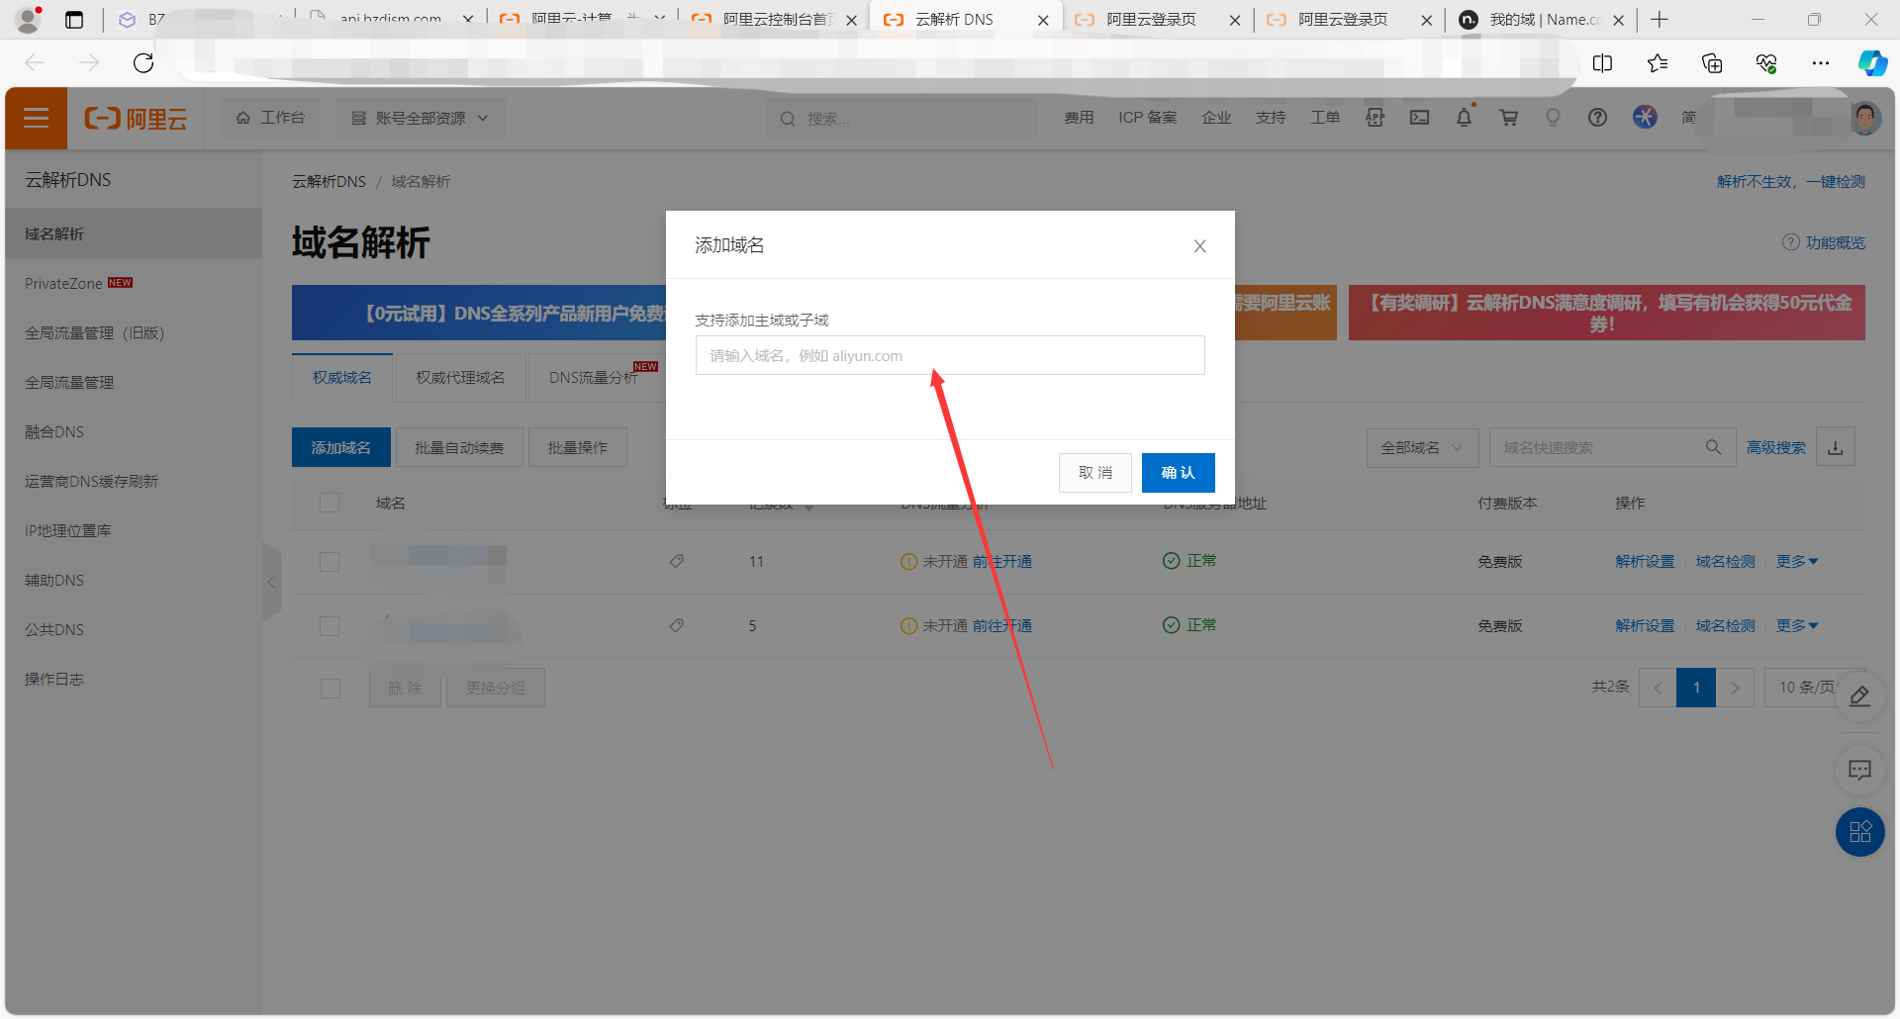The height and width of the screenshot is (1019, 1900).
Task: Open browser split screen icon
Action: click(x=1602, y=63)
